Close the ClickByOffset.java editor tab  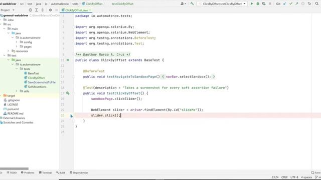tap(90, 10)
